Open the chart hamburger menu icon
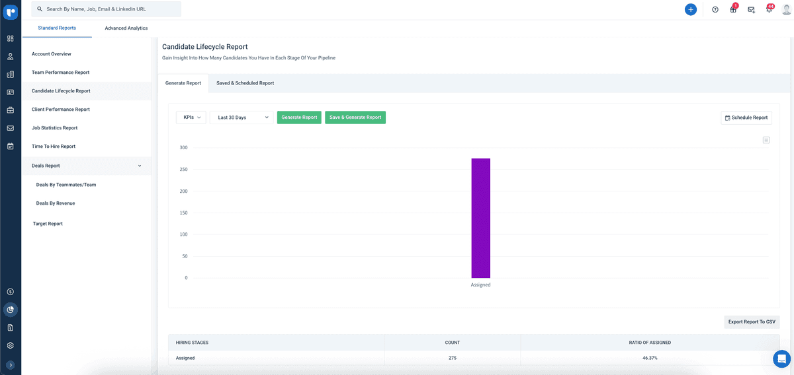 coord(766,140)
